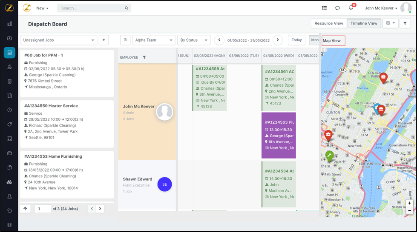The image size is (417, 232).
Task: Click the list view icon in header
Action: pos(324,8)
